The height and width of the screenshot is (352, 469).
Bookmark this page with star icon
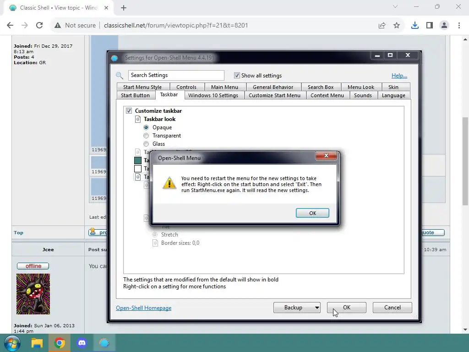tap(397, 26)
